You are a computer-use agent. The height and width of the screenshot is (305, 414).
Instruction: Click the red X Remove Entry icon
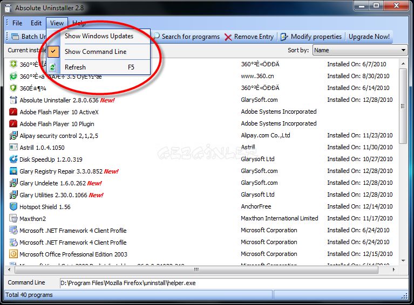[228, 37]
